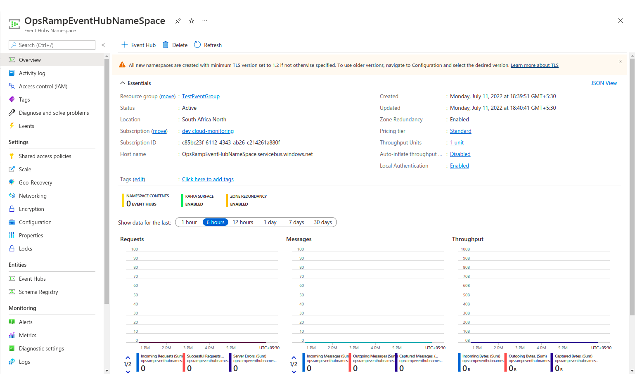Click the Networking icon
635x374 pixels.
(12, 196)
